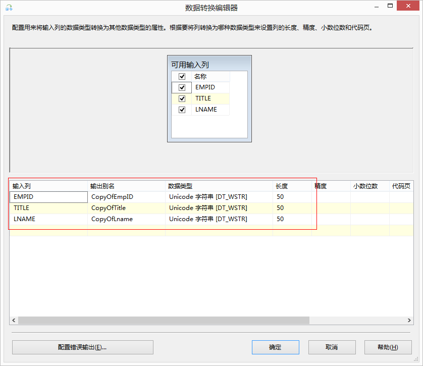The image size is (423, 366).
Task: Click the 数据类型 column header
Action: [x=219, y=186]
